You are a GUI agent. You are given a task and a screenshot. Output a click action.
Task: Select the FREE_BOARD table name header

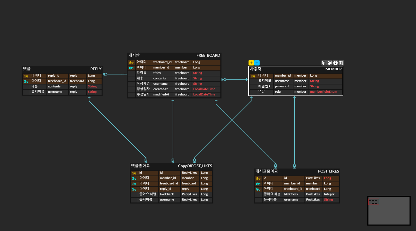tap(208, 55)
